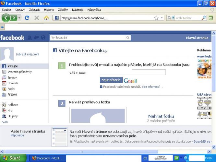Click the WebHledani search field
This screenshot has width=216, height=162.
point(188,18)
